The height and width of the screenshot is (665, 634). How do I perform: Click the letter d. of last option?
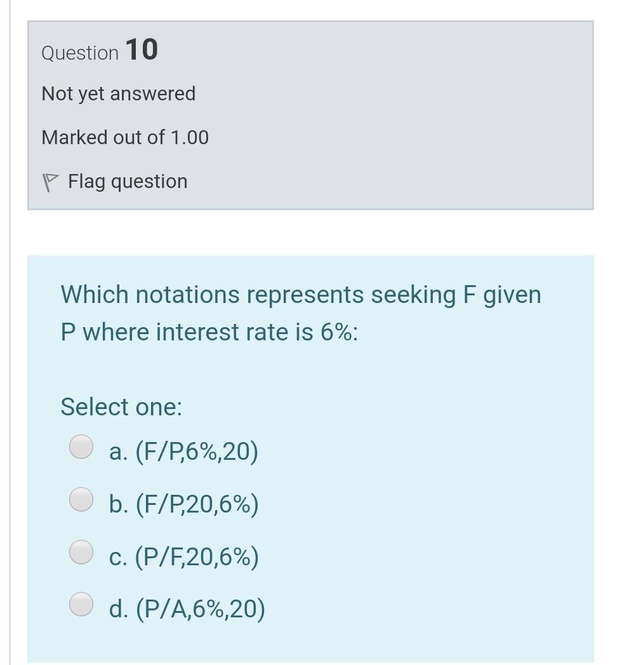117,610
